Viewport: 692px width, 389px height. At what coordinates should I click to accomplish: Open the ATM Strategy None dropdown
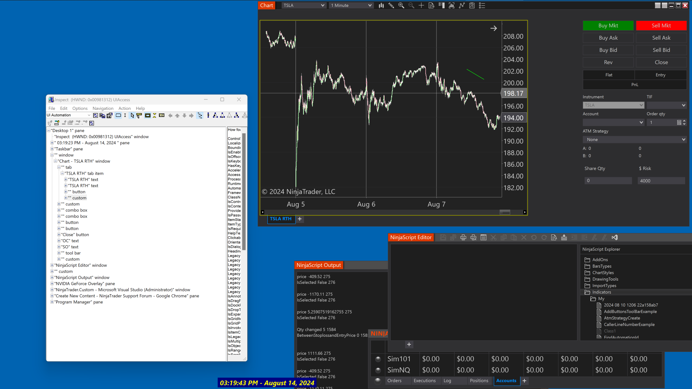(634, 139)
